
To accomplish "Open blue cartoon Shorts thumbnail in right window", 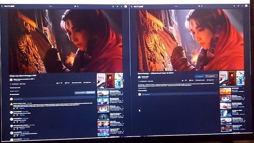I will 240,78.
